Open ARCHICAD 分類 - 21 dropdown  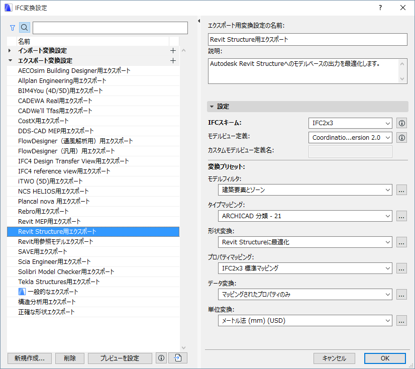305,216
